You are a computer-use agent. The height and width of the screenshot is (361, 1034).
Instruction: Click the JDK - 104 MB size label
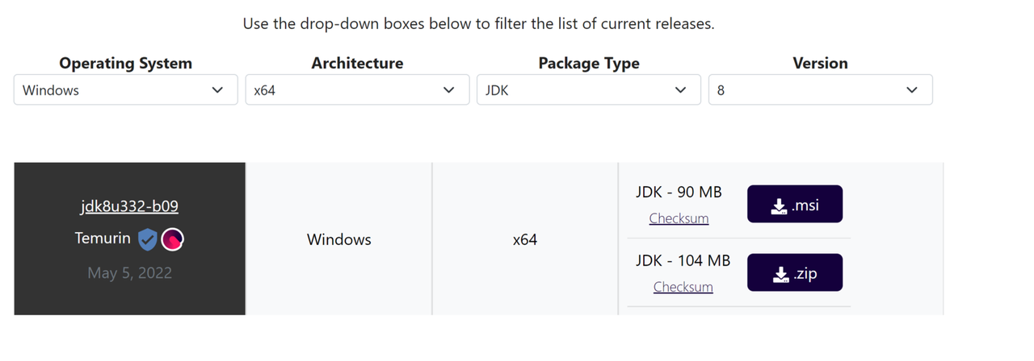point(683,260)
